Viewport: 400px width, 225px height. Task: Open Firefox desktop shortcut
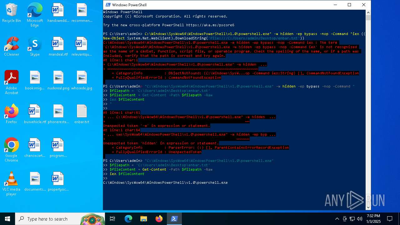click(x=12, y=114)
